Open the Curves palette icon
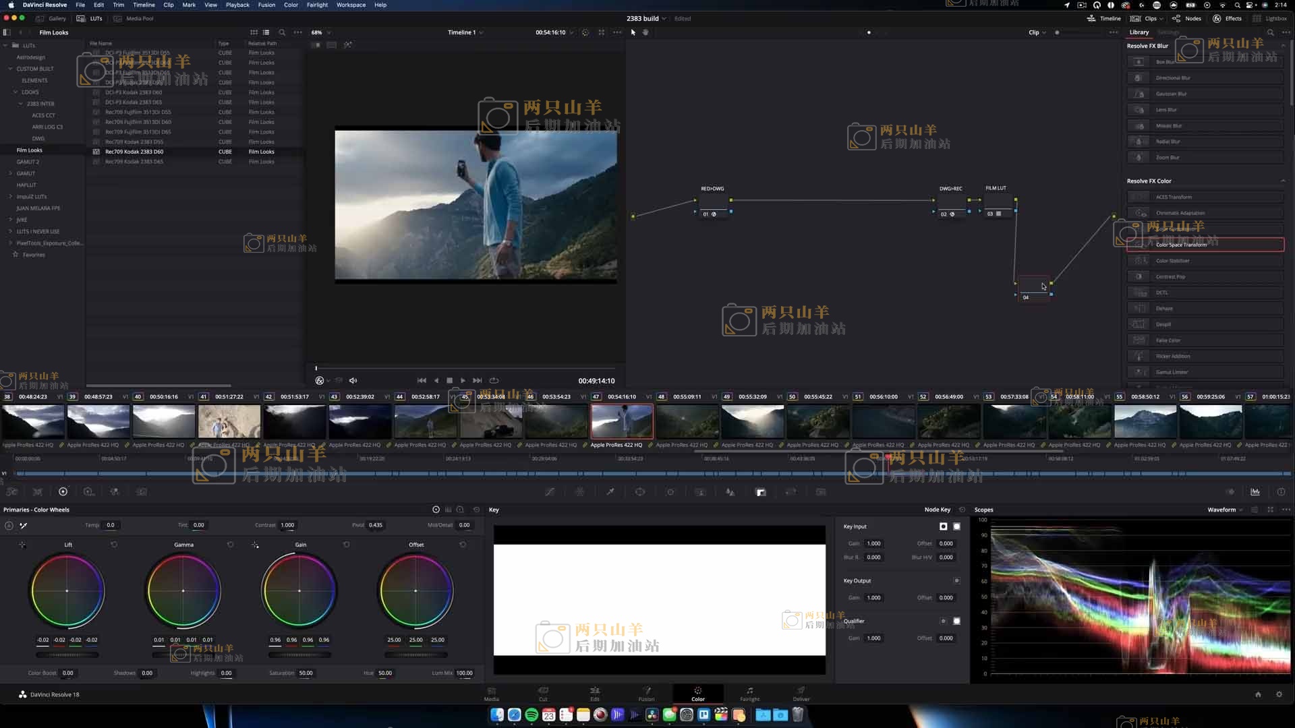Screen dimensions: 1295x728 pos(550,492)
